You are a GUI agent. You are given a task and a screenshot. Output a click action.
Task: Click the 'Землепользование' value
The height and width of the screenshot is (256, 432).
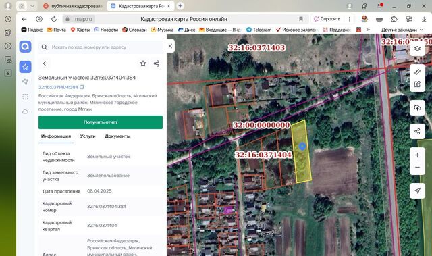108,175
